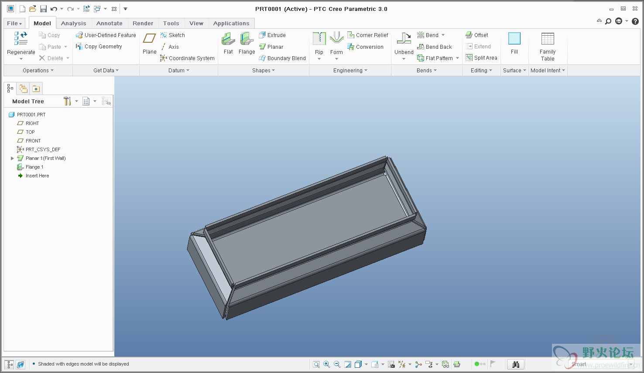644x373 pixels.
Task: Choose the Planar wall tool
Action: click(271, 47)
